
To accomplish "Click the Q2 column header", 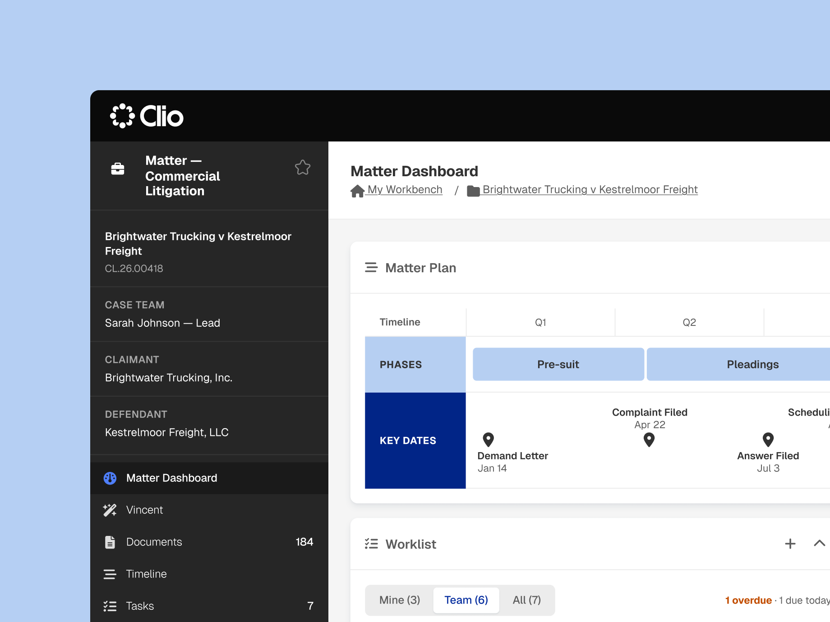I will pos(689,322).
